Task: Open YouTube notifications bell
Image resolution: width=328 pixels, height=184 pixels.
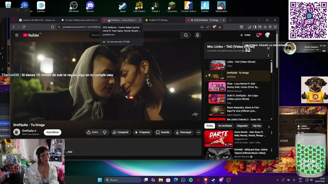Action: (x=258, y=35)
